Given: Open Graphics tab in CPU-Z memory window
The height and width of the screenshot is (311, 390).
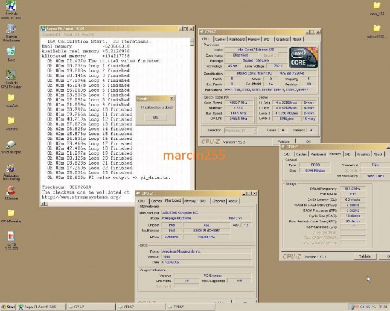Looking at the screenshot, I should [364, 155].
